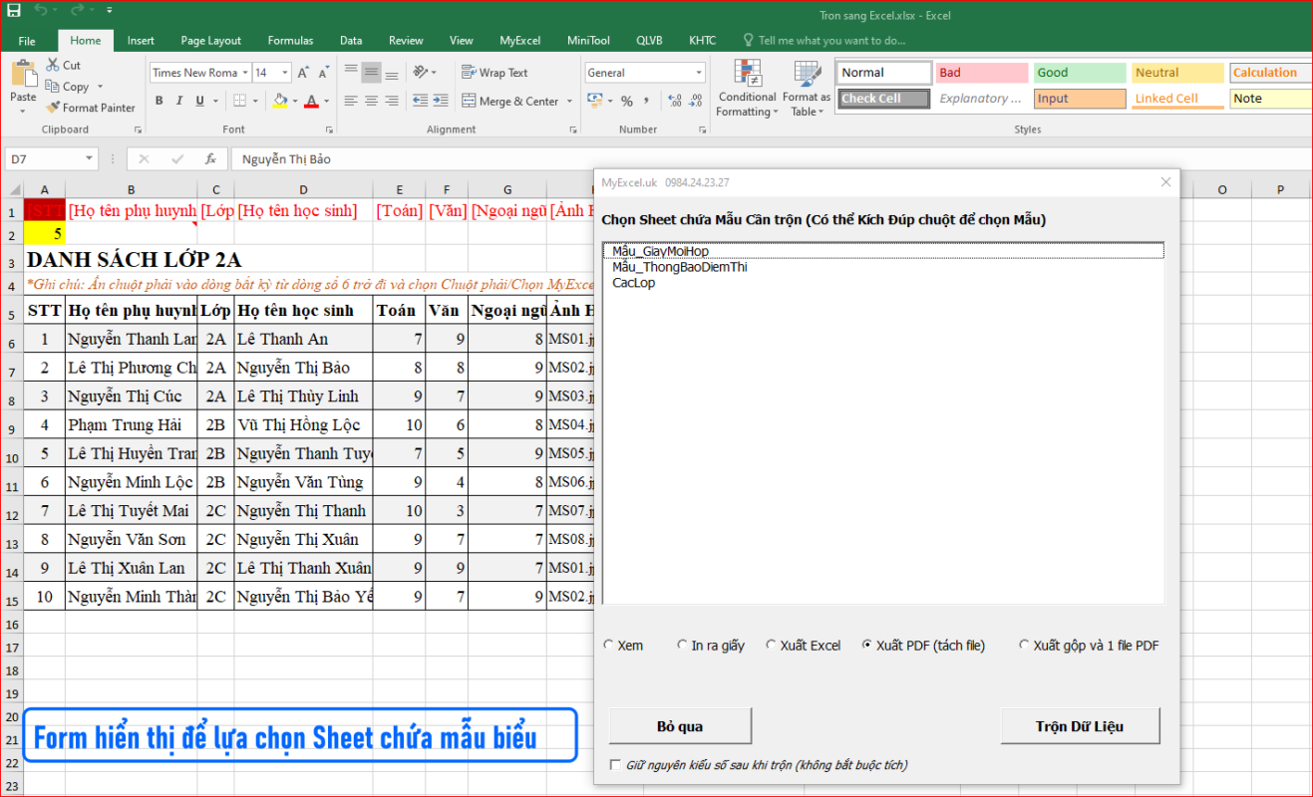Expand the General number format dropdown
Screen dimensions: 1313x797
698,73
